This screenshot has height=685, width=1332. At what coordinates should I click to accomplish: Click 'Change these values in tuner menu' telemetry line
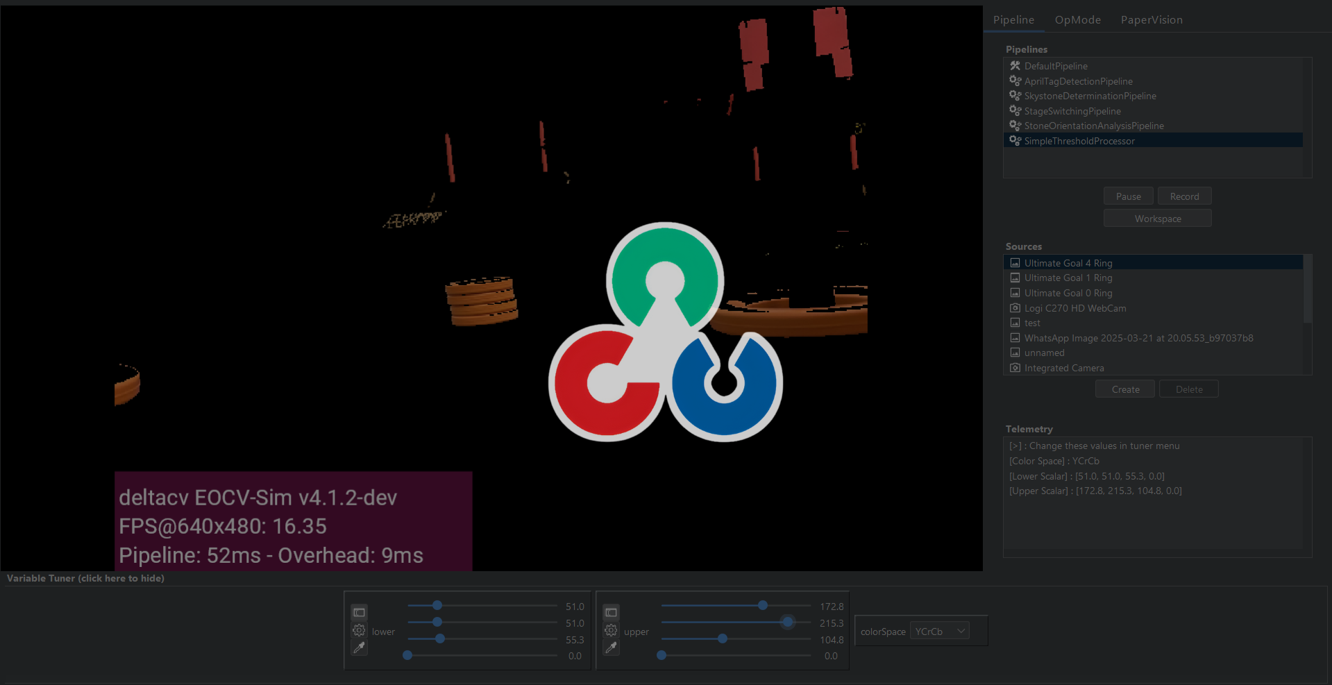pos(1095,446)
